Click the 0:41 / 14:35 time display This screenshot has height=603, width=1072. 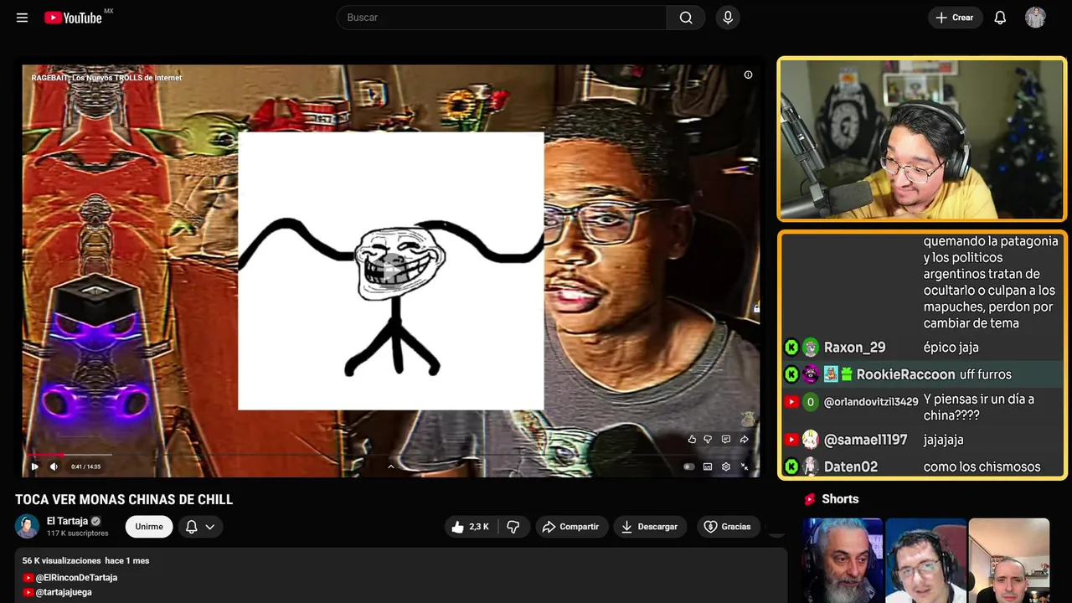85,466
